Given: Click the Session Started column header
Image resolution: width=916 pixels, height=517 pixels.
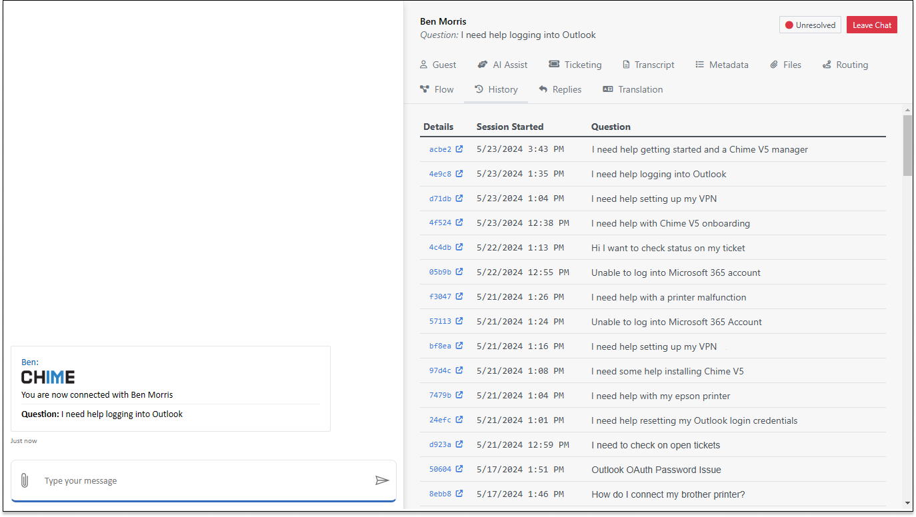Looking at the screenshot, I should coord(510,127).
